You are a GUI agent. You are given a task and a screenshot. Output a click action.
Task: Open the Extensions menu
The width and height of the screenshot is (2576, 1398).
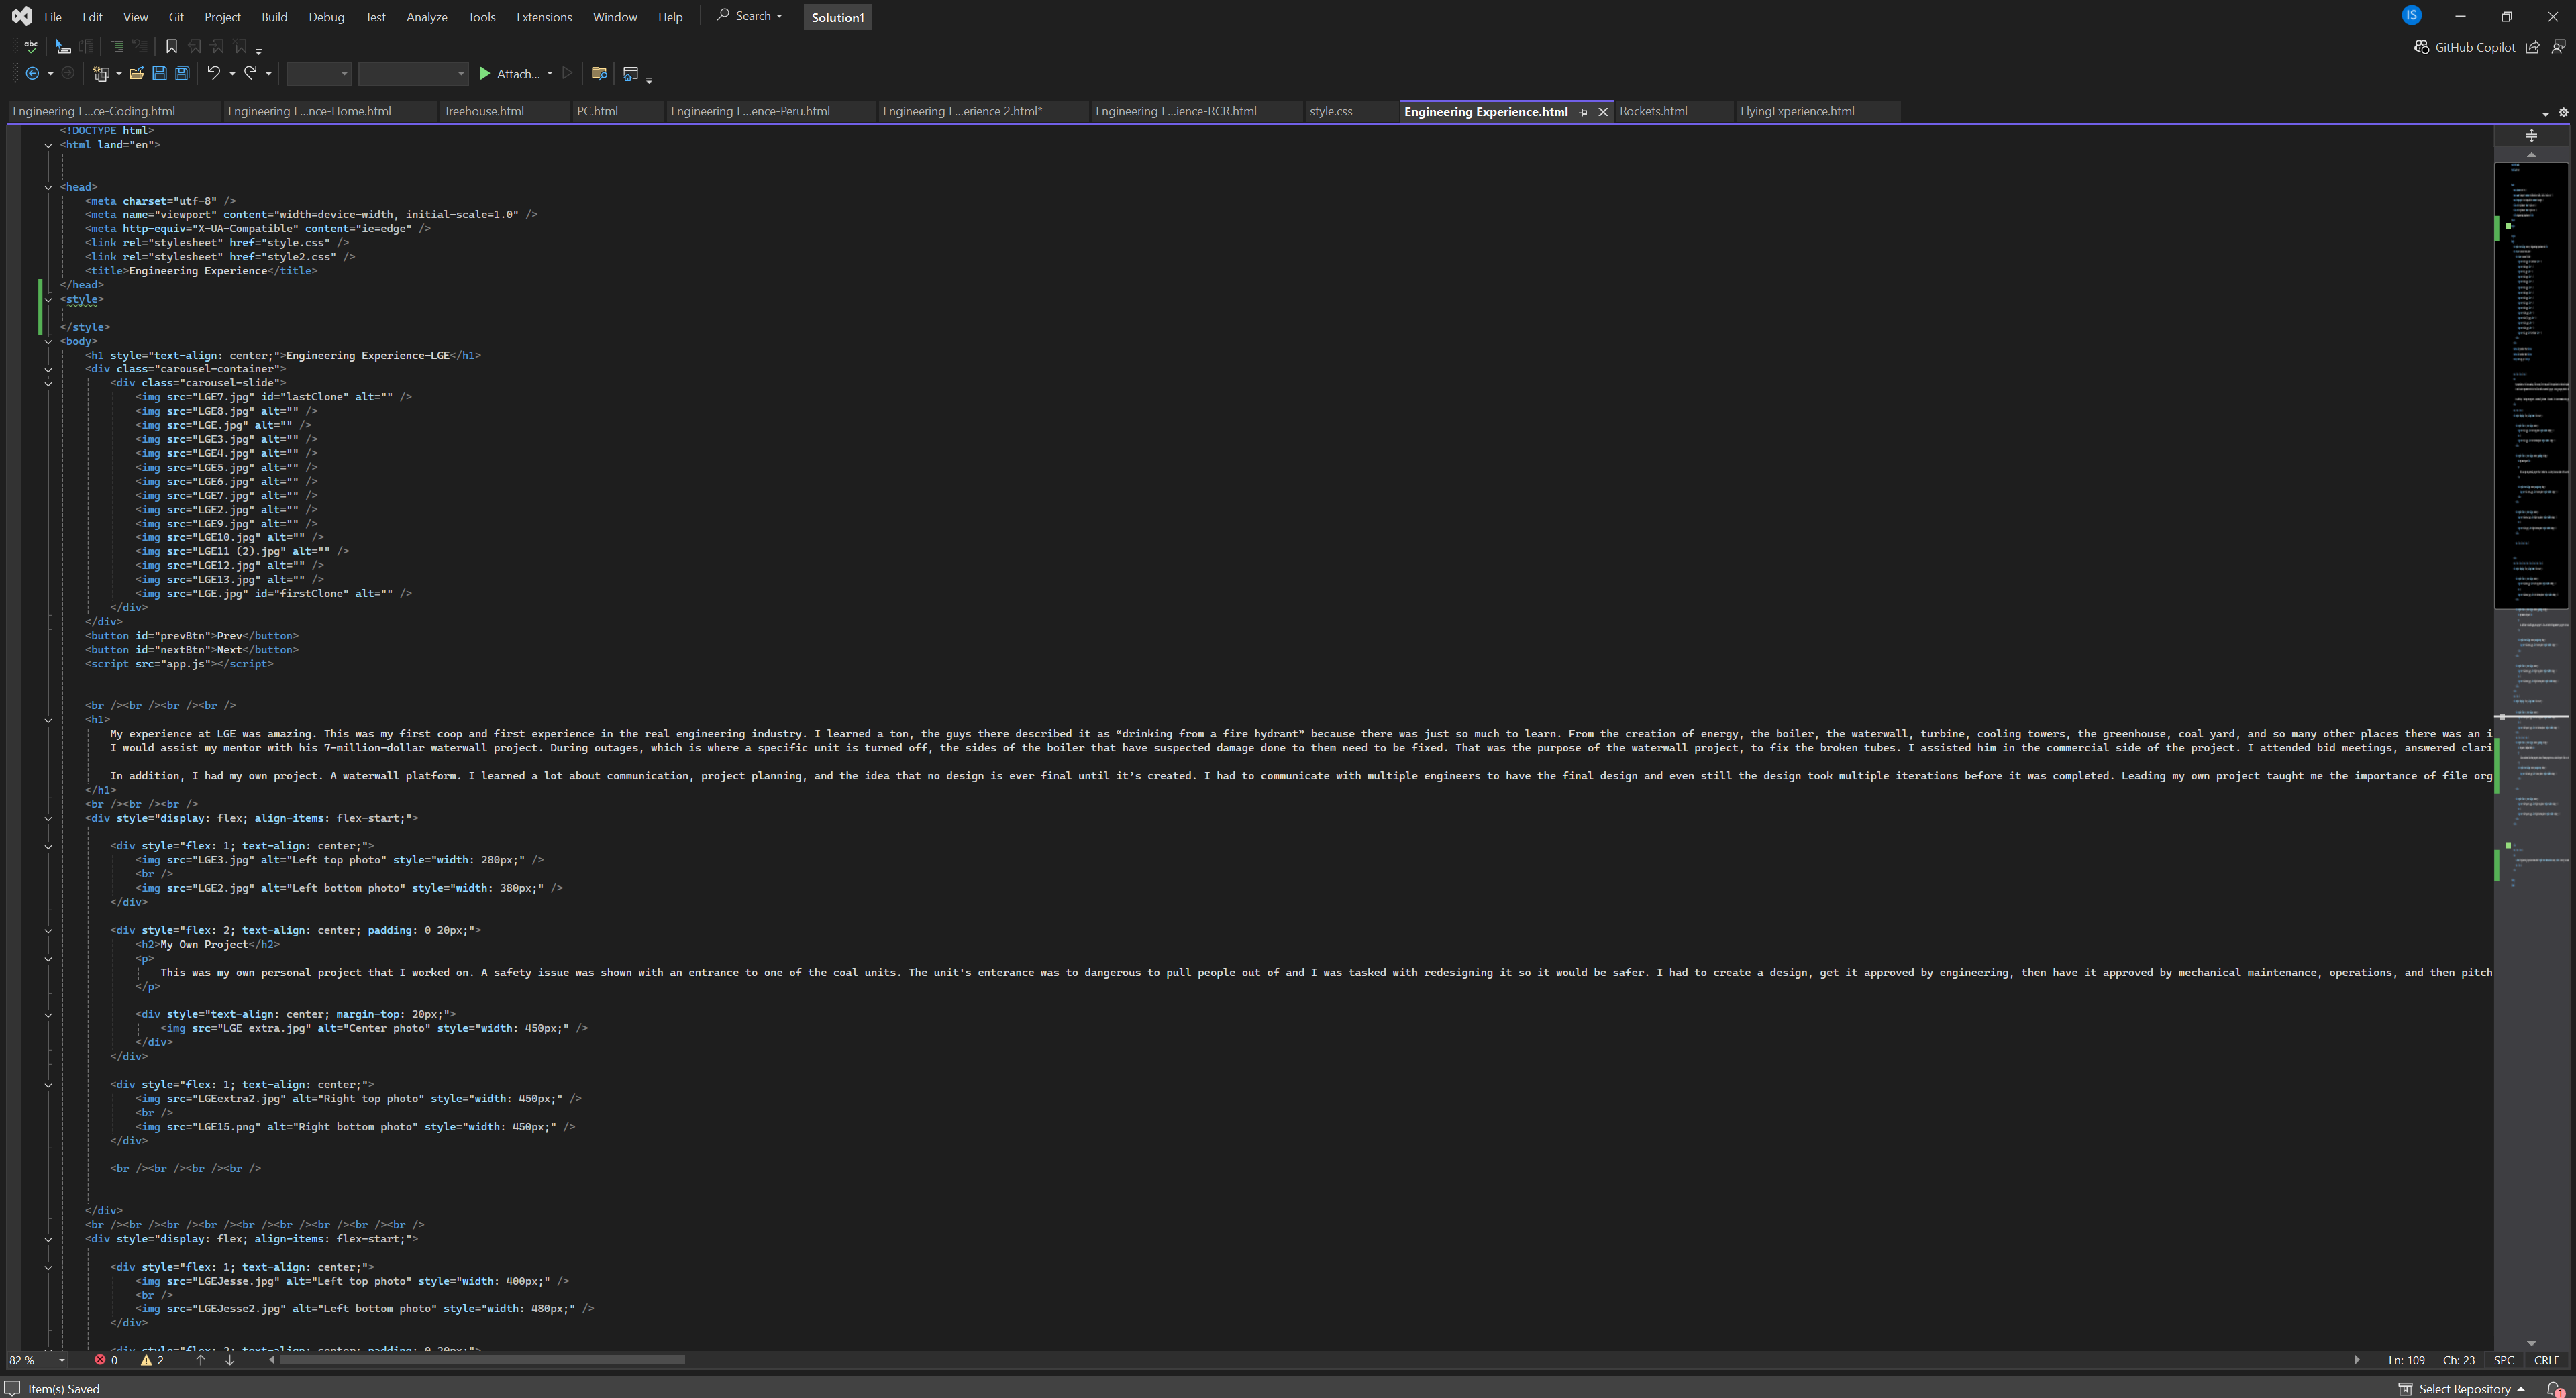pos(544,17)
